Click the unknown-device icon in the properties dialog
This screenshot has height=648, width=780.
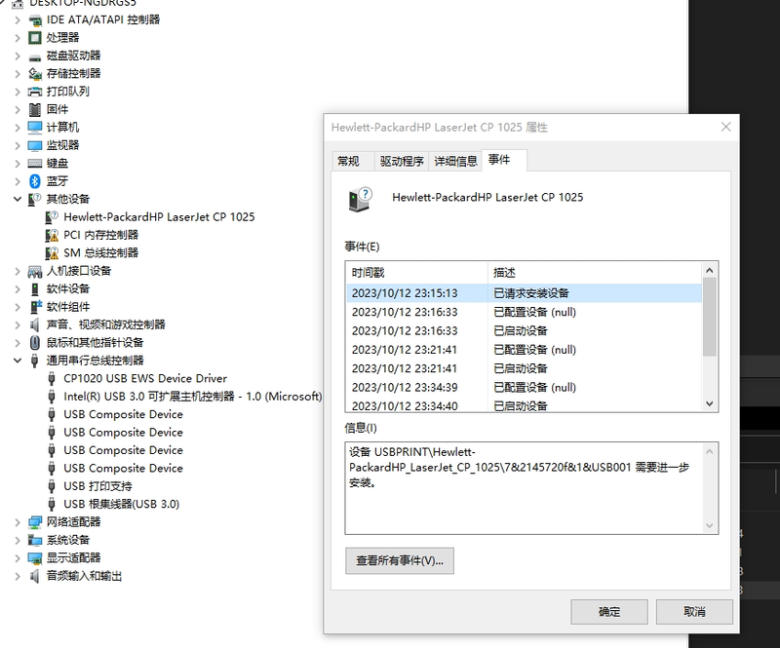point(360,200)
